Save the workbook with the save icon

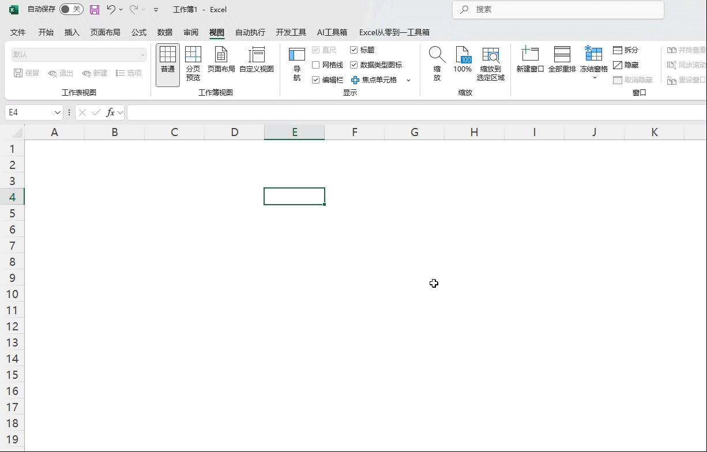click(95, 10)
